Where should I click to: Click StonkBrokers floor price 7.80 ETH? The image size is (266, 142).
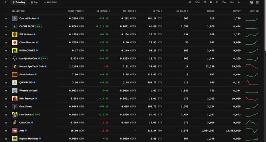78,75
